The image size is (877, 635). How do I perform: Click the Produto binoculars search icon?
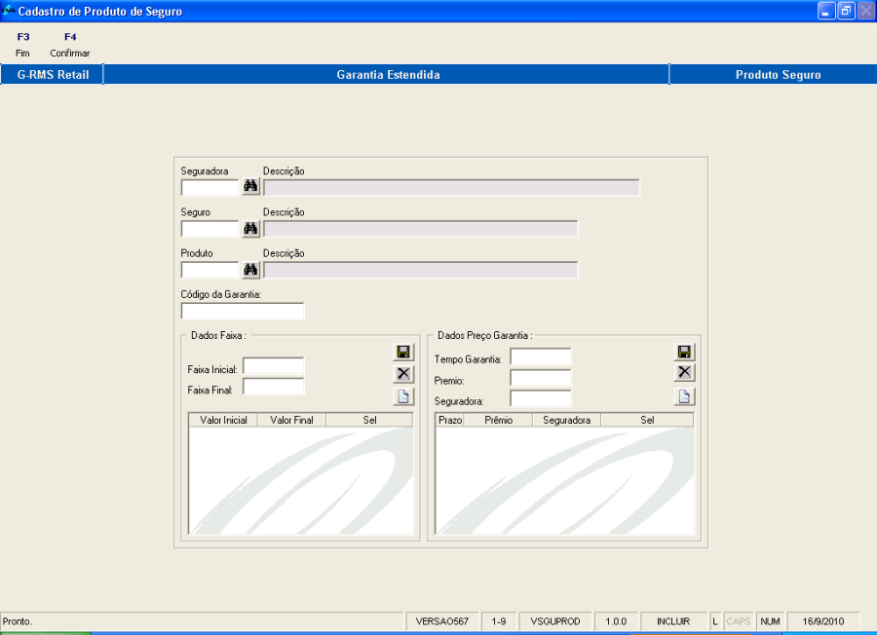(x=250, y=270)
